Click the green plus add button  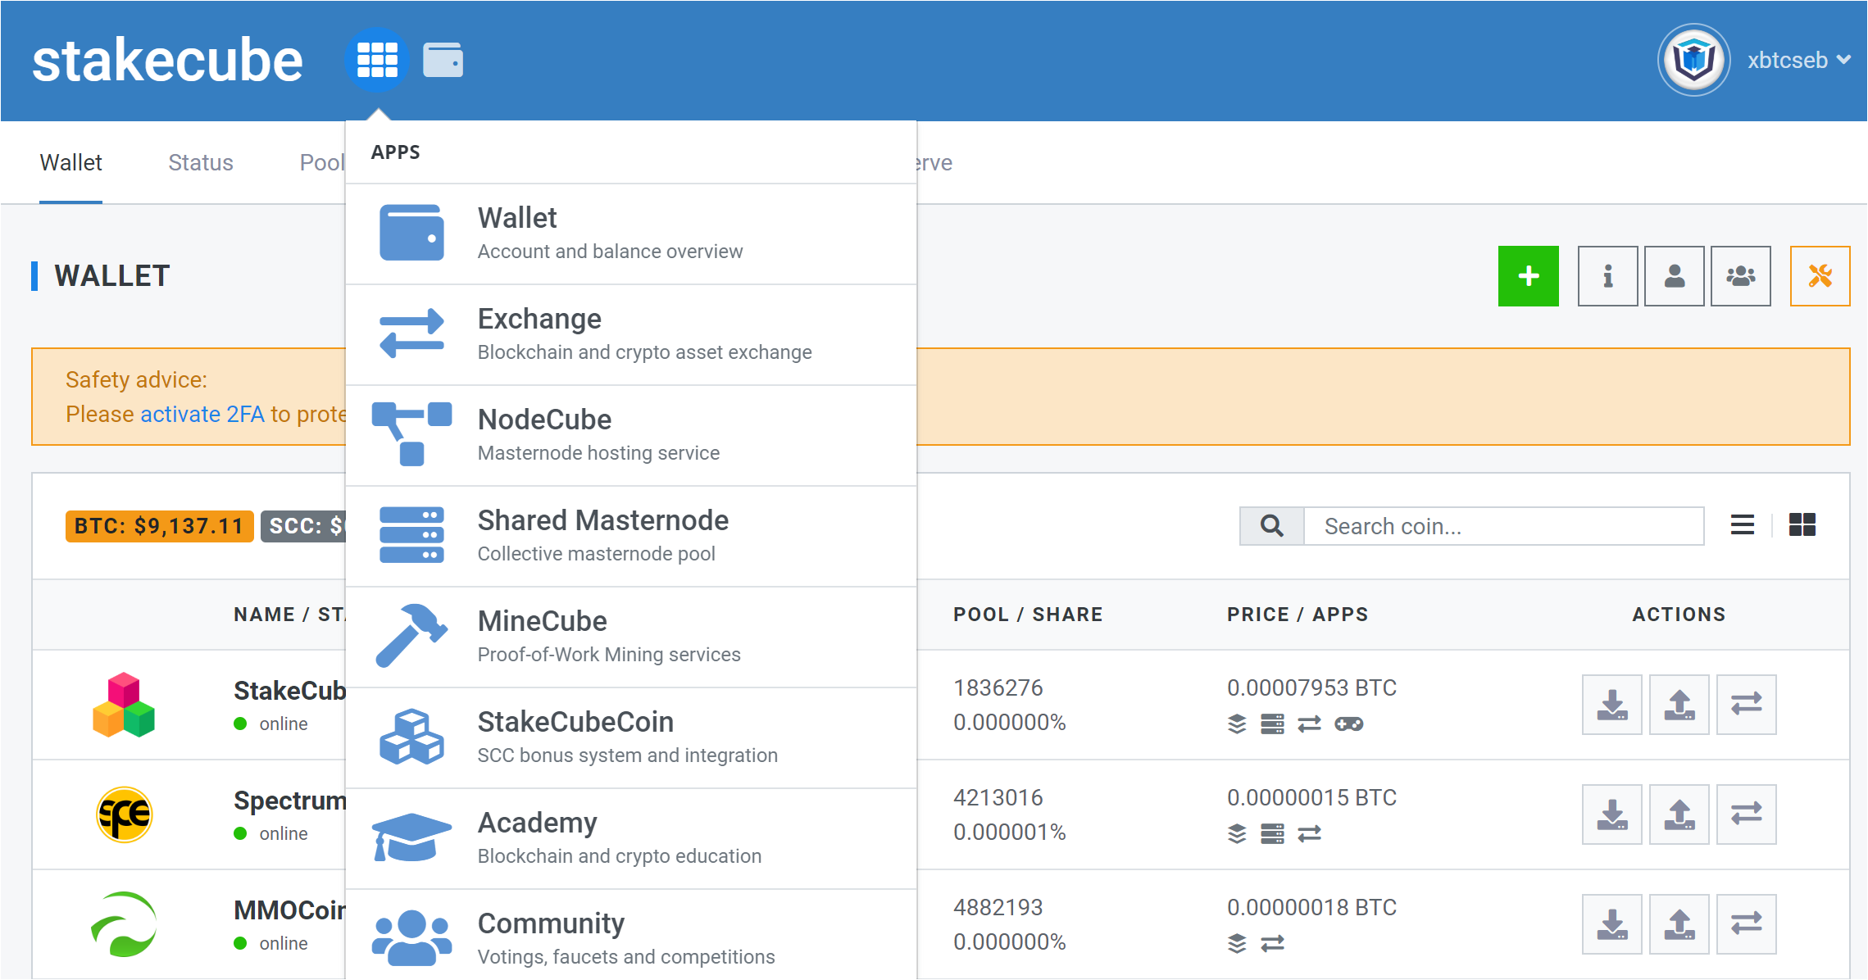click(1528, 276)
